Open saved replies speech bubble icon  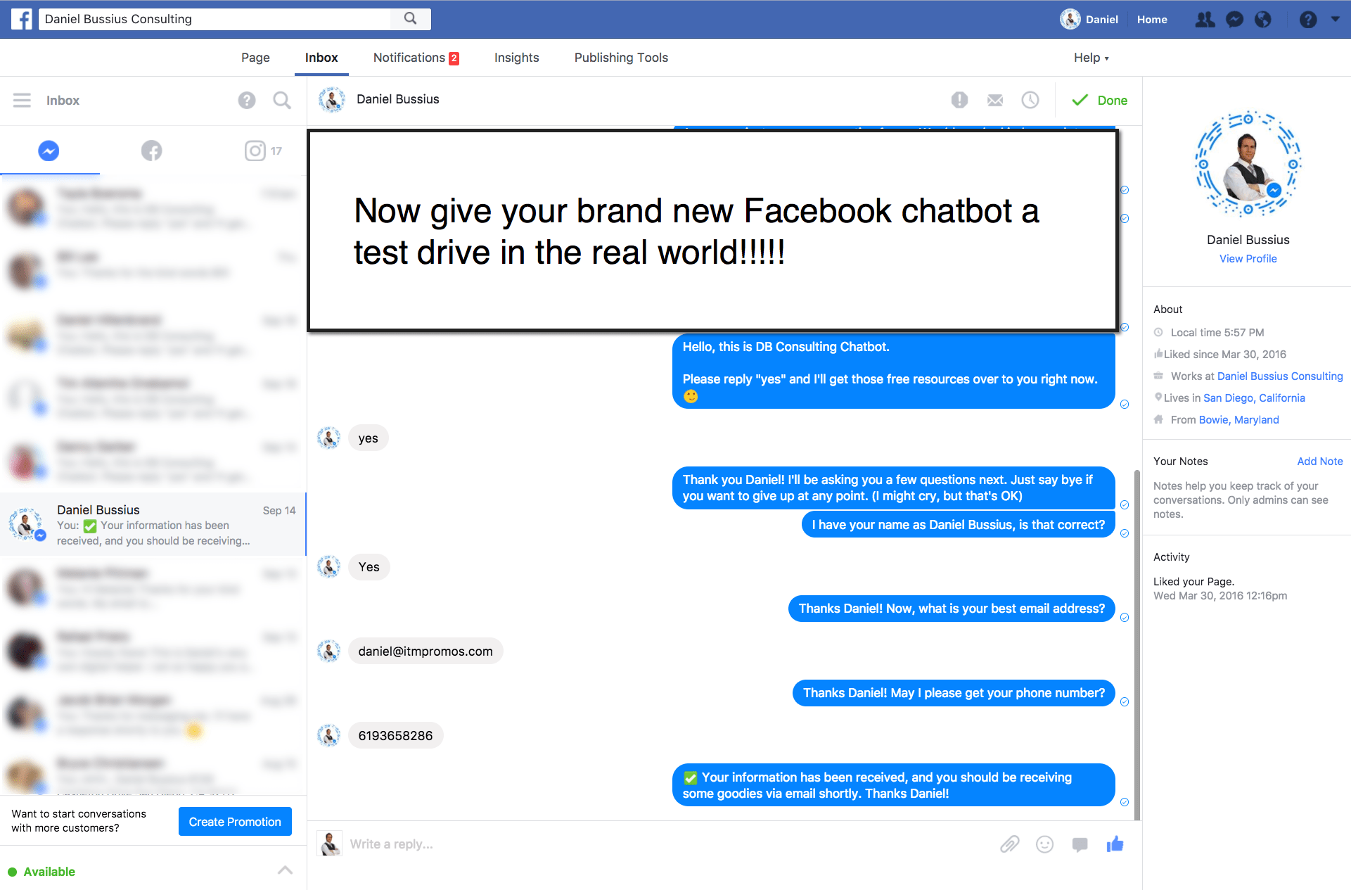tap(1080, 844)
